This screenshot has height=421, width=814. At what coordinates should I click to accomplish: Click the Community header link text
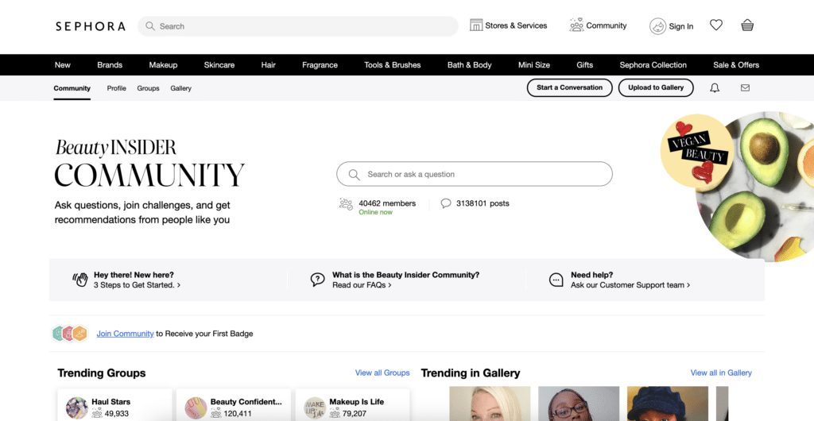[607, 25]
